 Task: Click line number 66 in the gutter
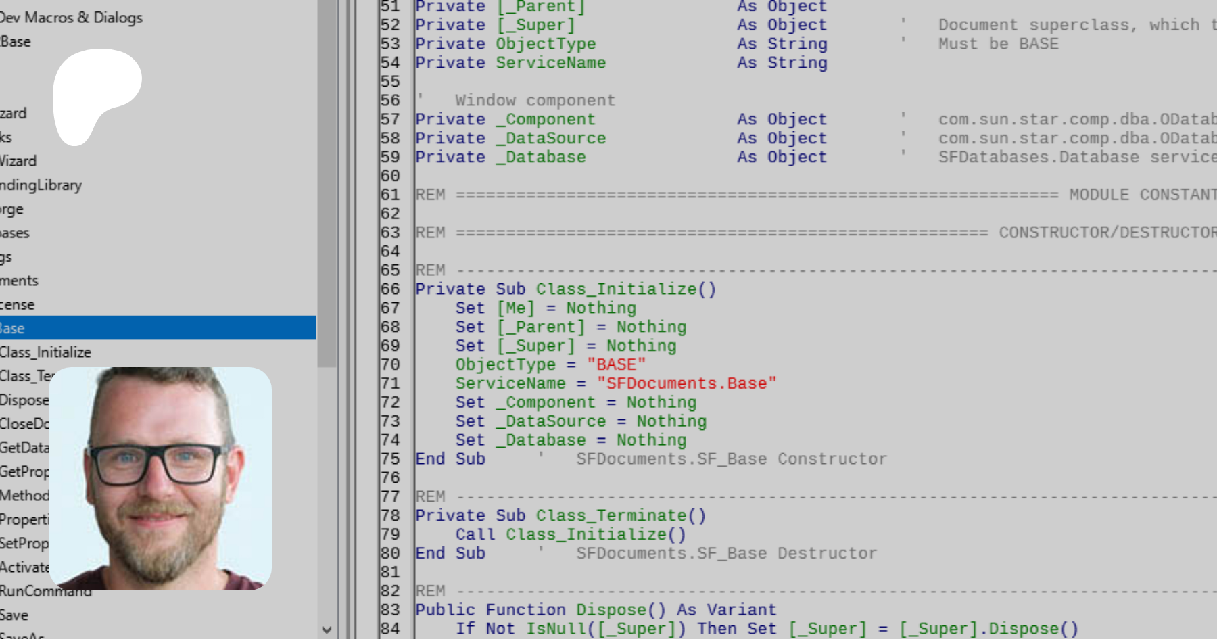coord(390,289)
